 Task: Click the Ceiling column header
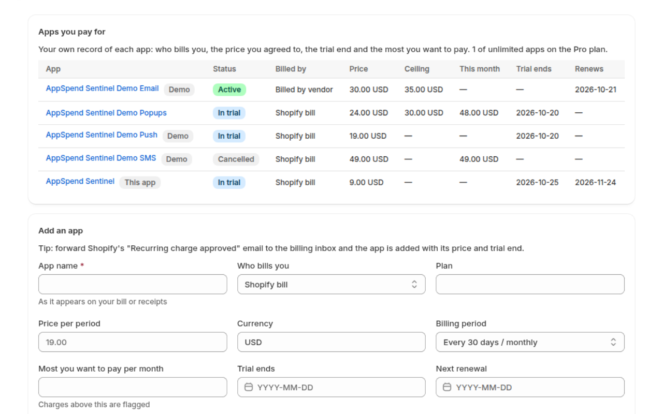[417, 69]
